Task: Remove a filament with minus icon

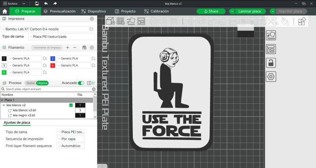Action: pyautogui.click(x=75, y=47)
